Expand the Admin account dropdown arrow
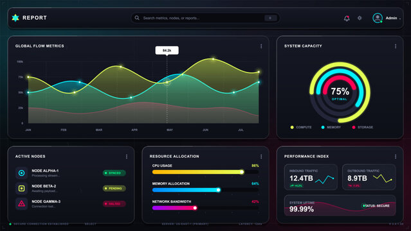 399,19
